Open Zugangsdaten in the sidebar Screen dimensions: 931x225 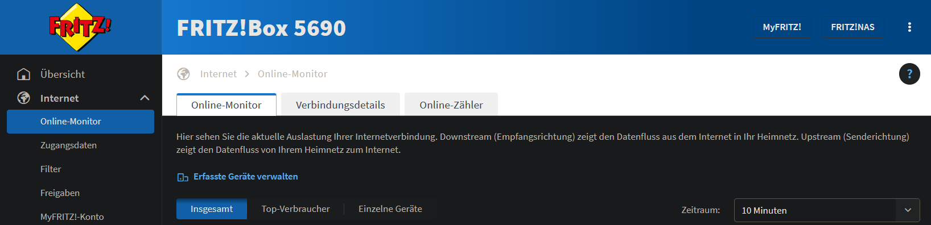click(68, 145)
